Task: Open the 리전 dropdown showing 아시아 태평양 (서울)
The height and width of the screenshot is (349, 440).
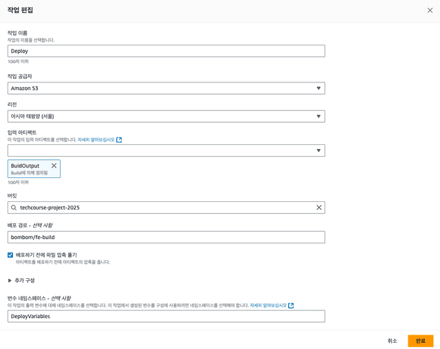Action: pos(166,116)
